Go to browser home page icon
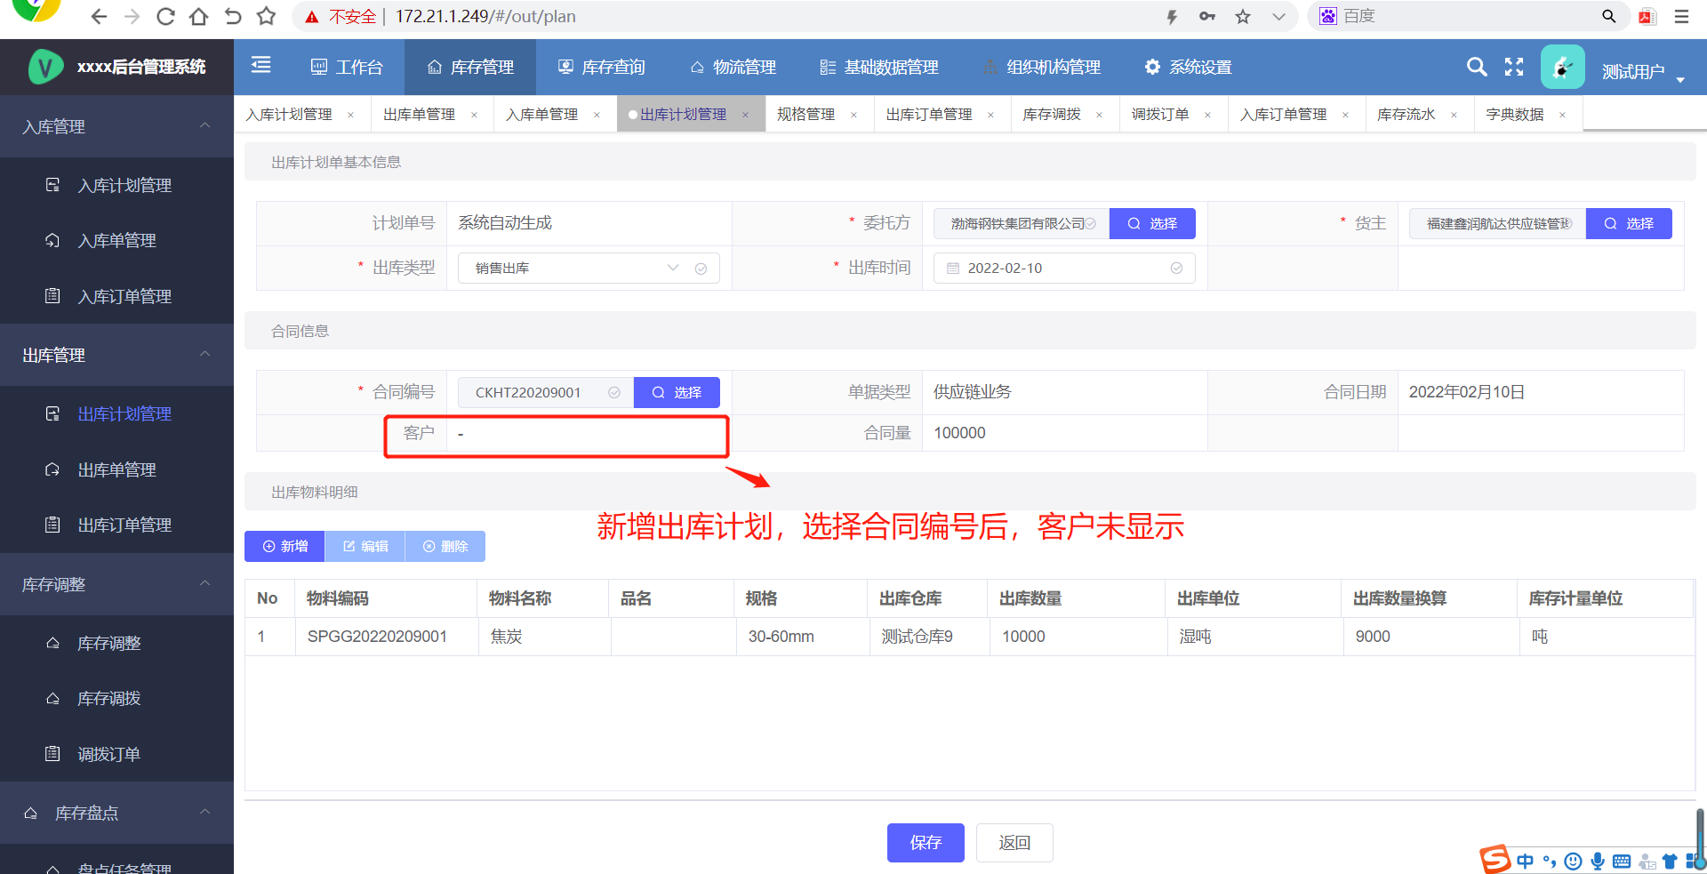This screenshot has height=874, width=1707. point(199,16)
